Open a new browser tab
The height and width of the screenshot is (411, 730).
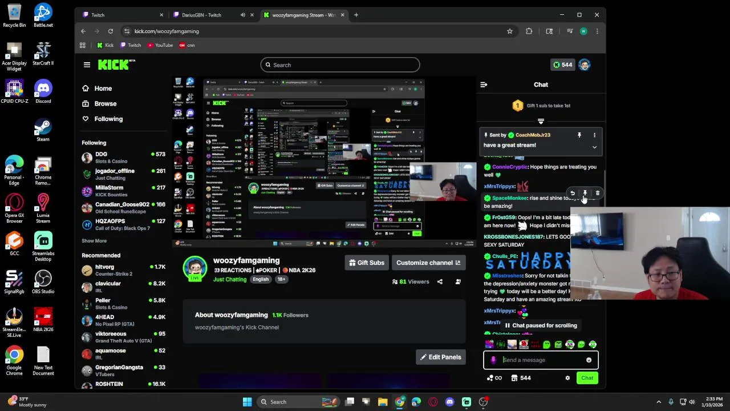tap(356, 15)
